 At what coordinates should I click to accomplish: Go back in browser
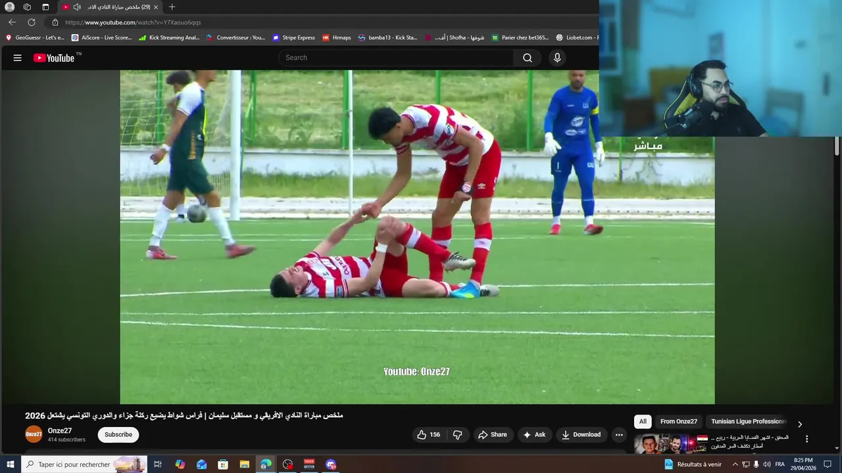tap(12, 22)
